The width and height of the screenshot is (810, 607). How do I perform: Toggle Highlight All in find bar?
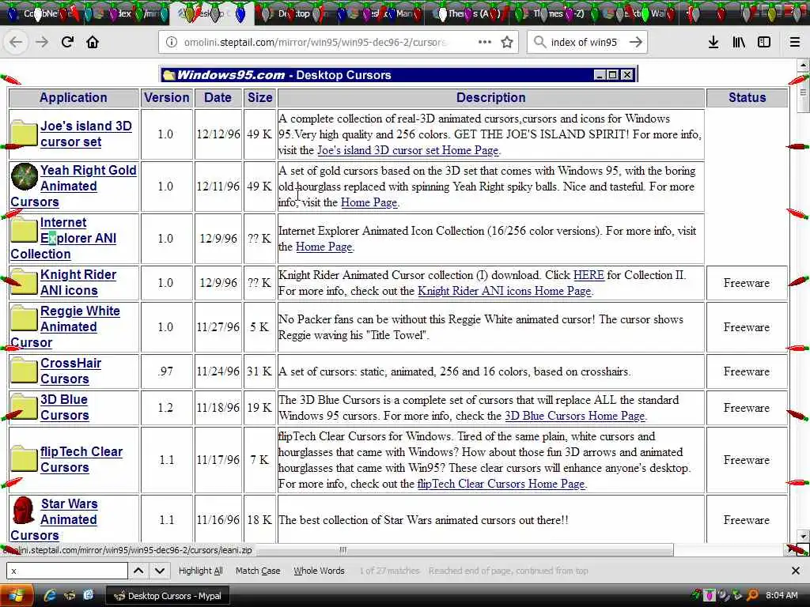pyautogui.click(x=200, y=571)
